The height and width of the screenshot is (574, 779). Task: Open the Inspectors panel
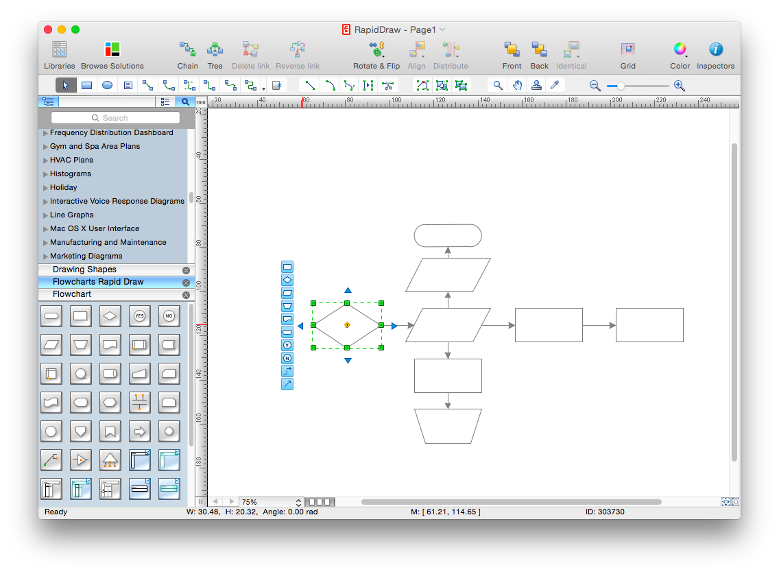715,55
